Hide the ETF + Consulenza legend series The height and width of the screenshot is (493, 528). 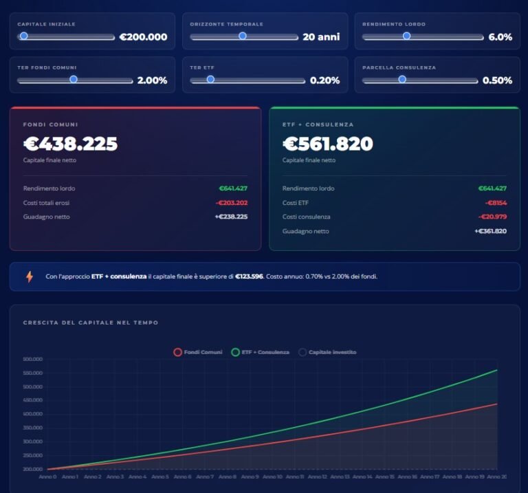pos(261,352)
